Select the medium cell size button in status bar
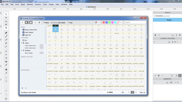The width and height of the screenshot is (182, 102). (132, 92)
